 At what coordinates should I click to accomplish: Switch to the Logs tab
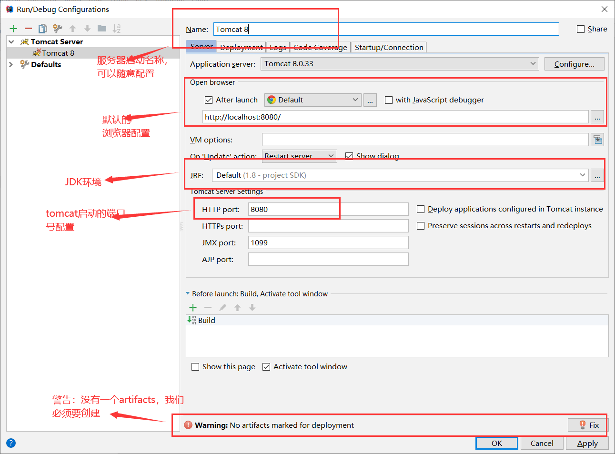pyautogui.click(x=278, y=47)
